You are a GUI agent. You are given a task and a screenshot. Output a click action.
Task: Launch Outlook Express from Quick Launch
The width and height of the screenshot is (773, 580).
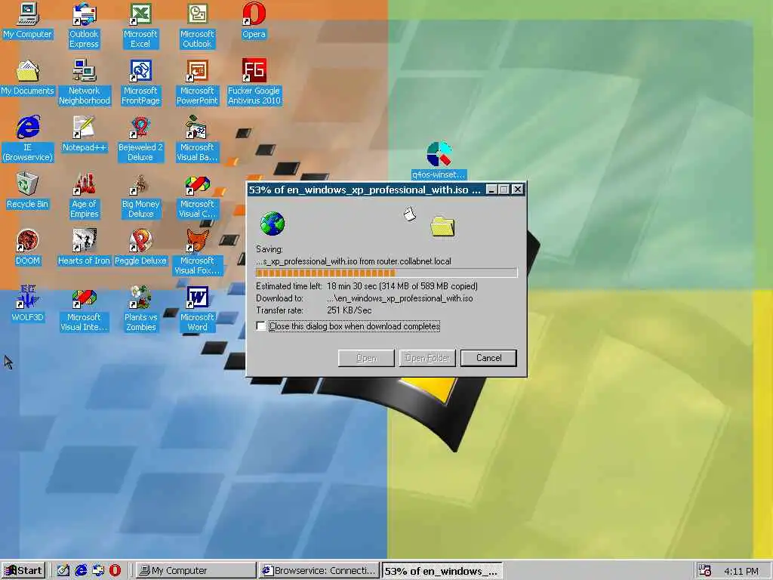(x=98, y=571)
